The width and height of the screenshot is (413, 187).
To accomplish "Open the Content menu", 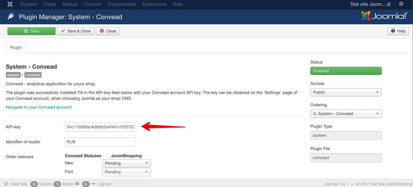I will pos(92,4).
